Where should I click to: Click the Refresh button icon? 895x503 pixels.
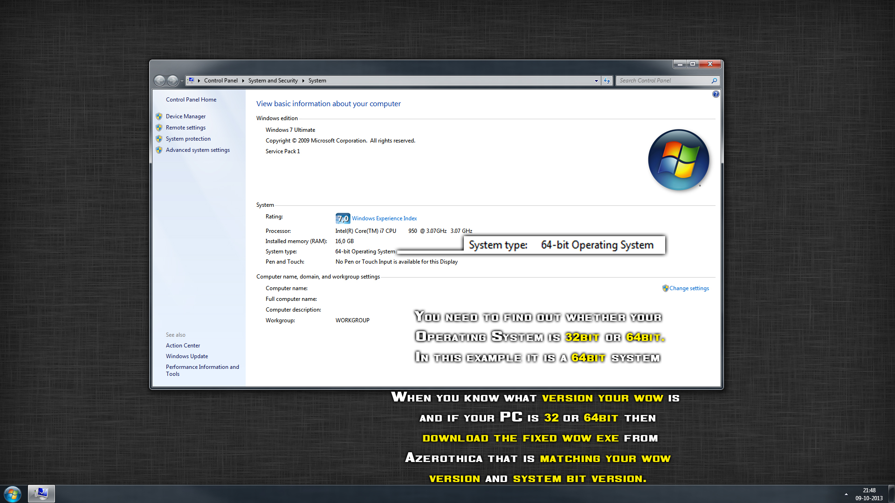tap(607, 81)
